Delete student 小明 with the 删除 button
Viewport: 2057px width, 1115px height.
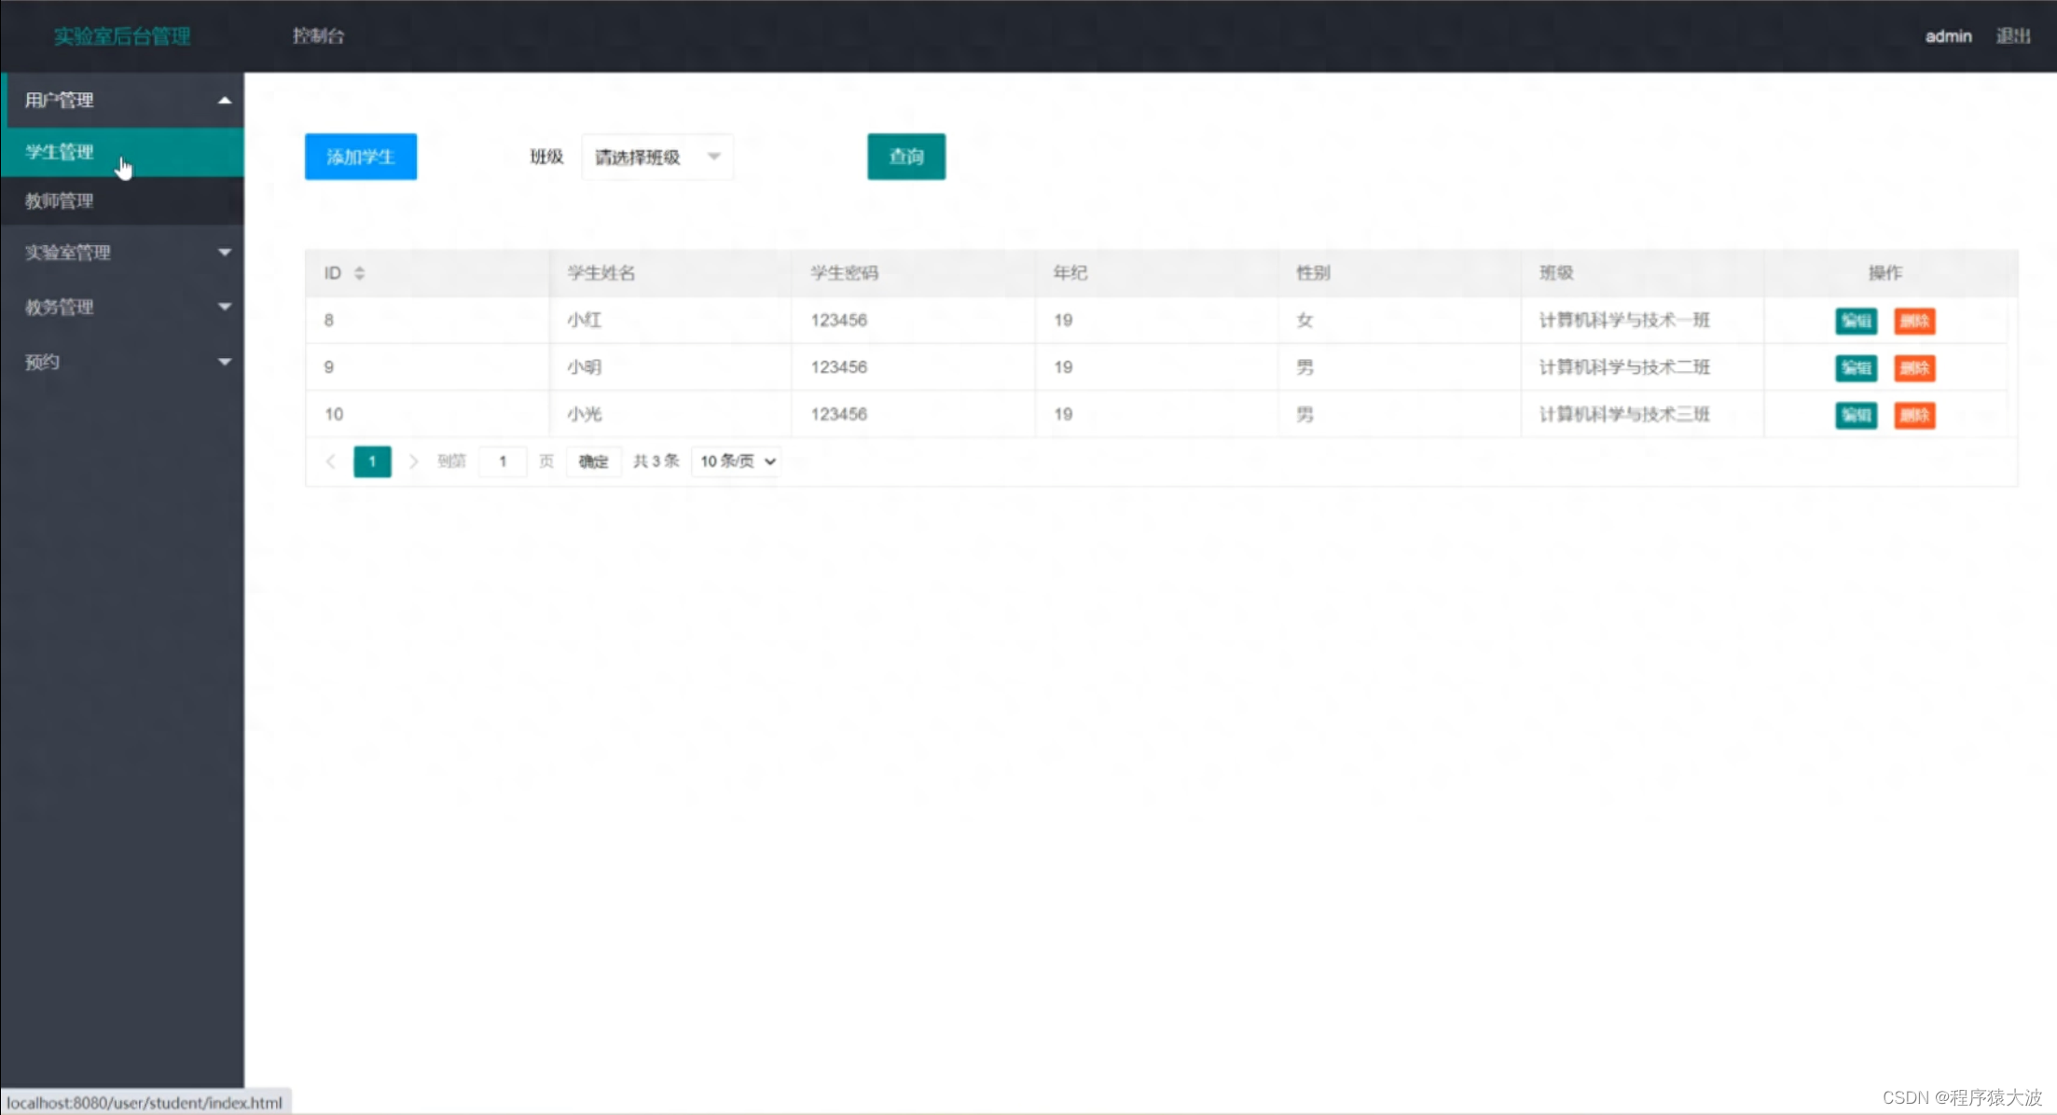(1913, 367)
